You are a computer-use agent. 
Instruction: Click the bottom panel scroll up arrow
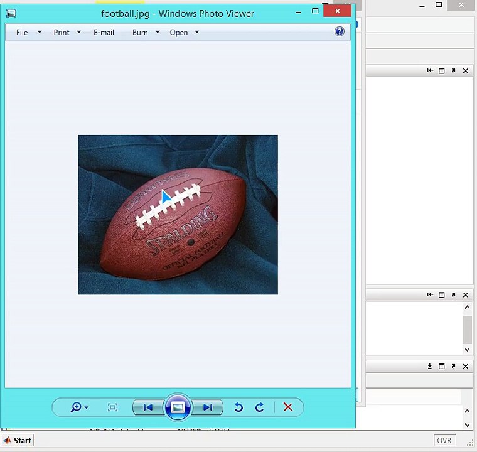(467, 411)
